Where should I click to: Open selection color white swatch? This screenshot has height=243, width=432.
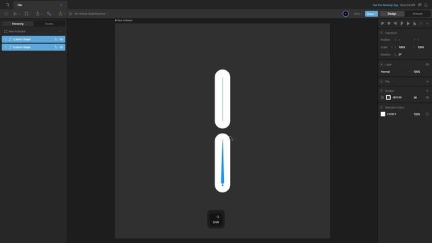pos(383,114)
